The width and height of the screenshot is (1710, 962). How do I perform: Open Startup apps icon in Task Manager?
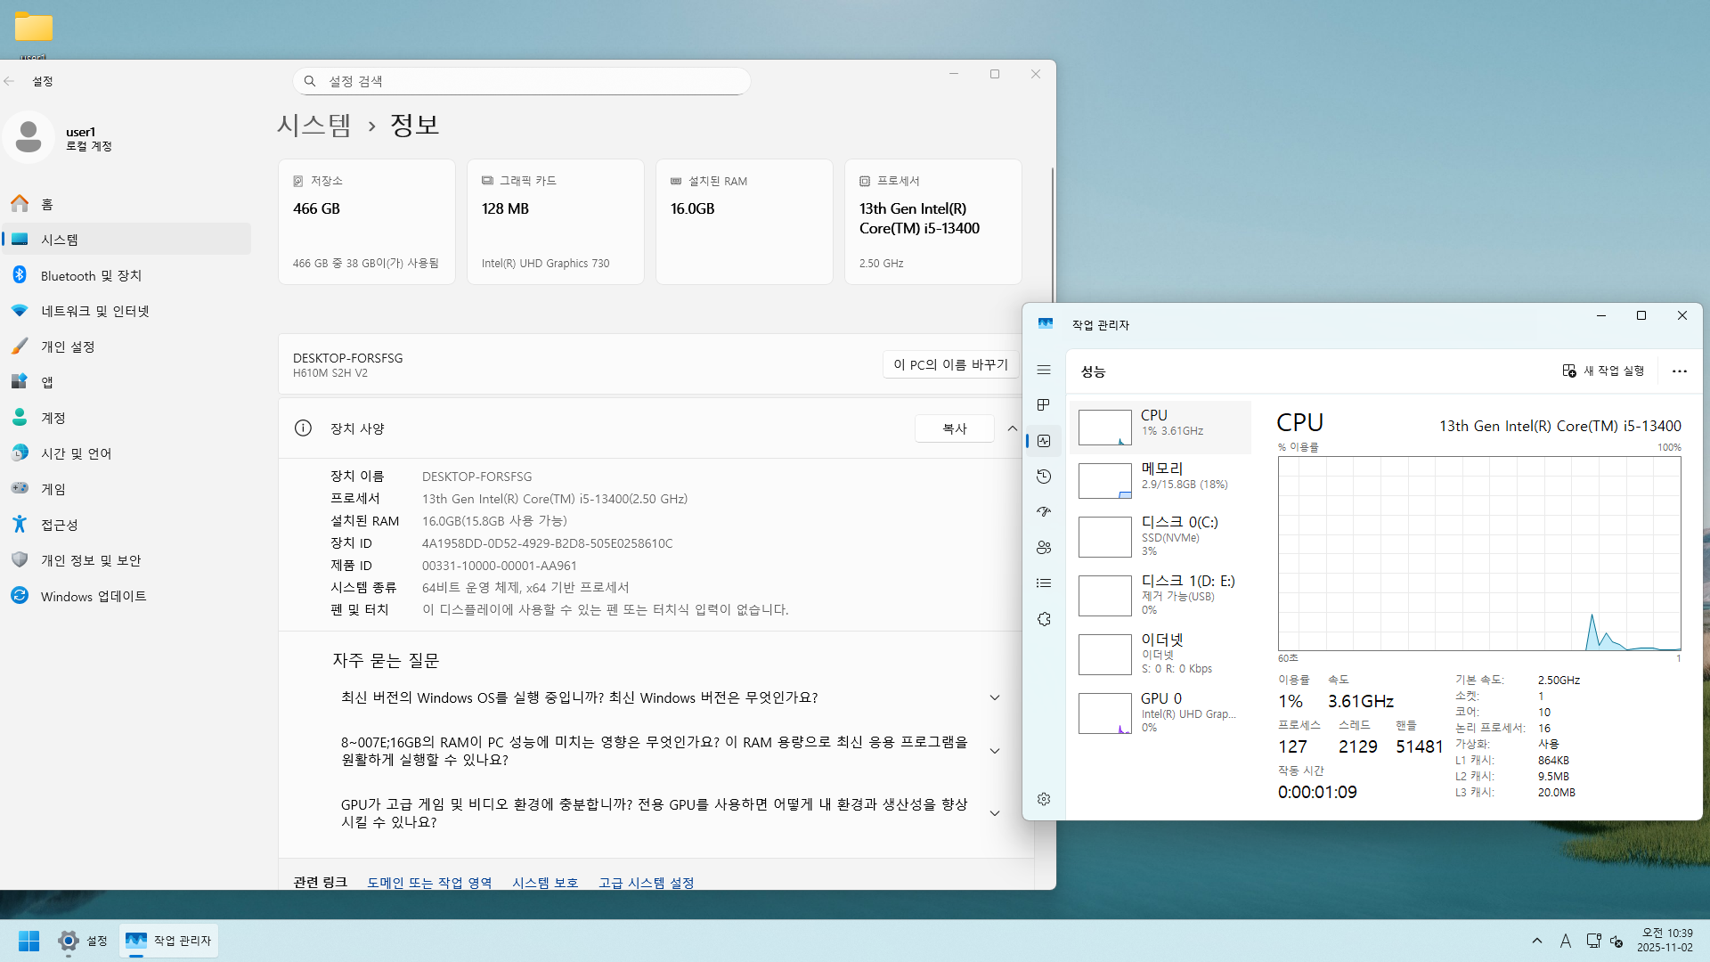click(1044, 512)
